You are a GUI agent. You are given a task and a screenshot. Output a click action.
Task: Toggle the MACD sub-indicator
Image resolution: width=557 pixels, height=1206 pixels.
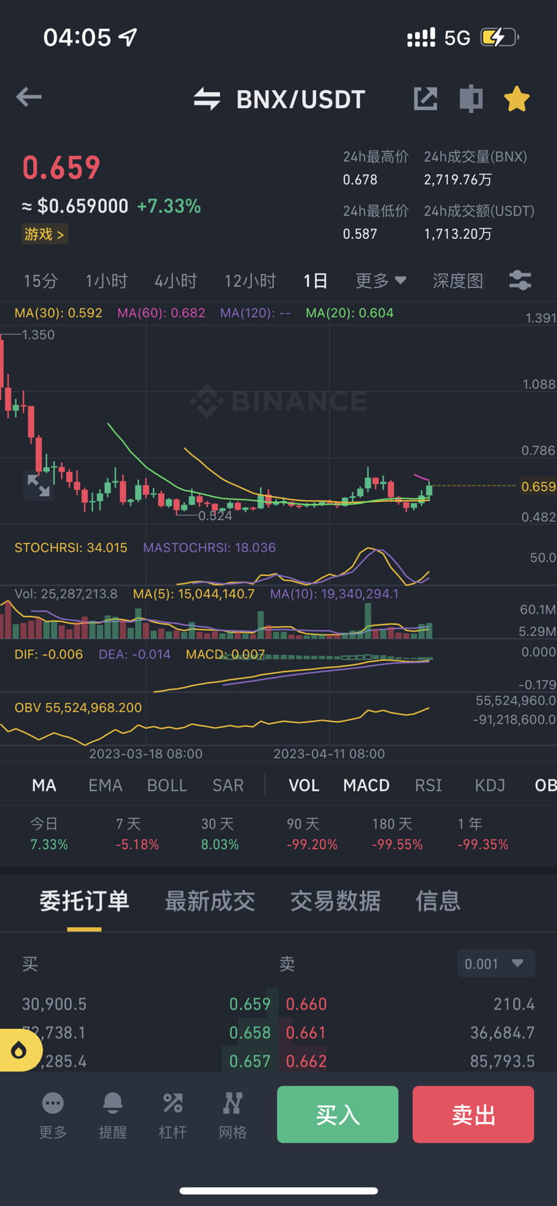tap(367, 785)
